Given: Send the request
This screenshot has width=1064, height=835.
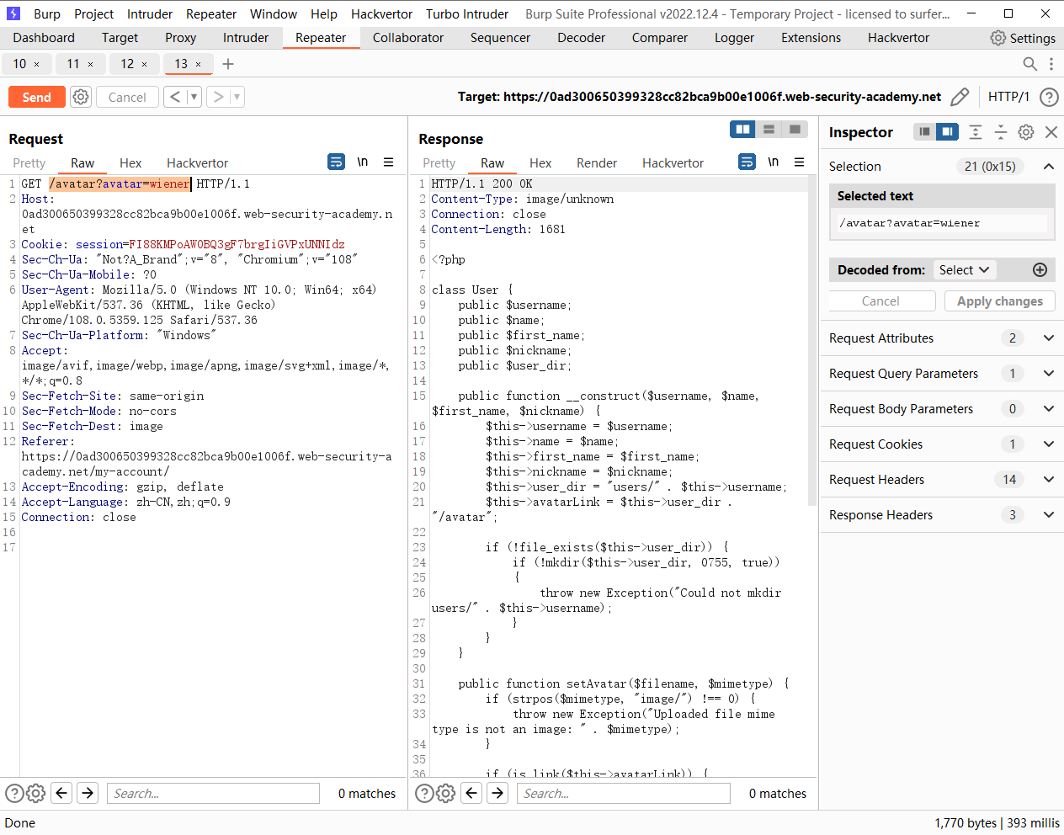Looking at the screenshot, I should coord(36,97).
